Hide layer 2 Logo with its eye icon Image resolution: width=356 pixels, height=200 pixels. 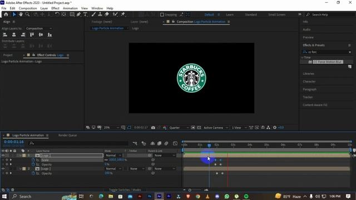pyautogui.click(x=3, y=169)
